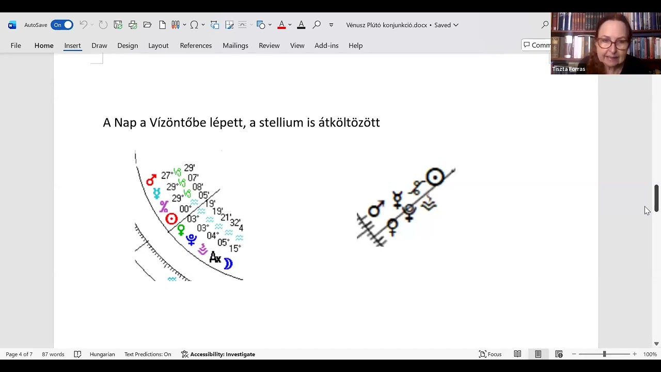Expand the font color dropdown
This screenshot has width=661, height=372.
(290, 25)
